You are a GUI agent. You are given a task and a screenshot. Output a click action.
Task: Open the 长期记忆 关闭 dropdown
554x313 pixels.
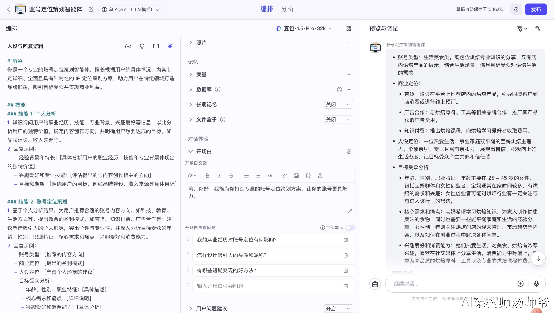point(339,105)
